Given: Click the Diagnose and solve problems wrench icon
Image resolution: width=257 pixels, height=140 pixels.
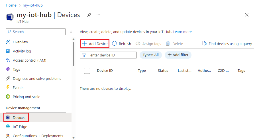Looking at the screenshot, I should (x=8, y=78).
